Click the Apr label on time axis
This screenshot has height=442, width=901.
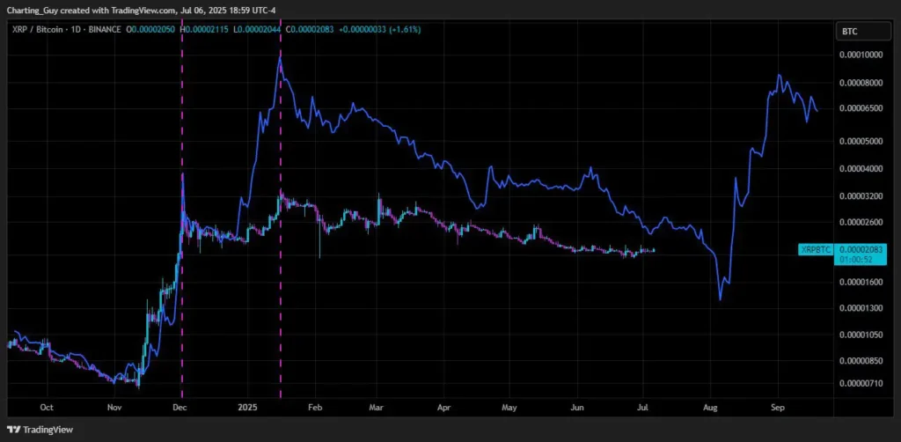(443, 408)
